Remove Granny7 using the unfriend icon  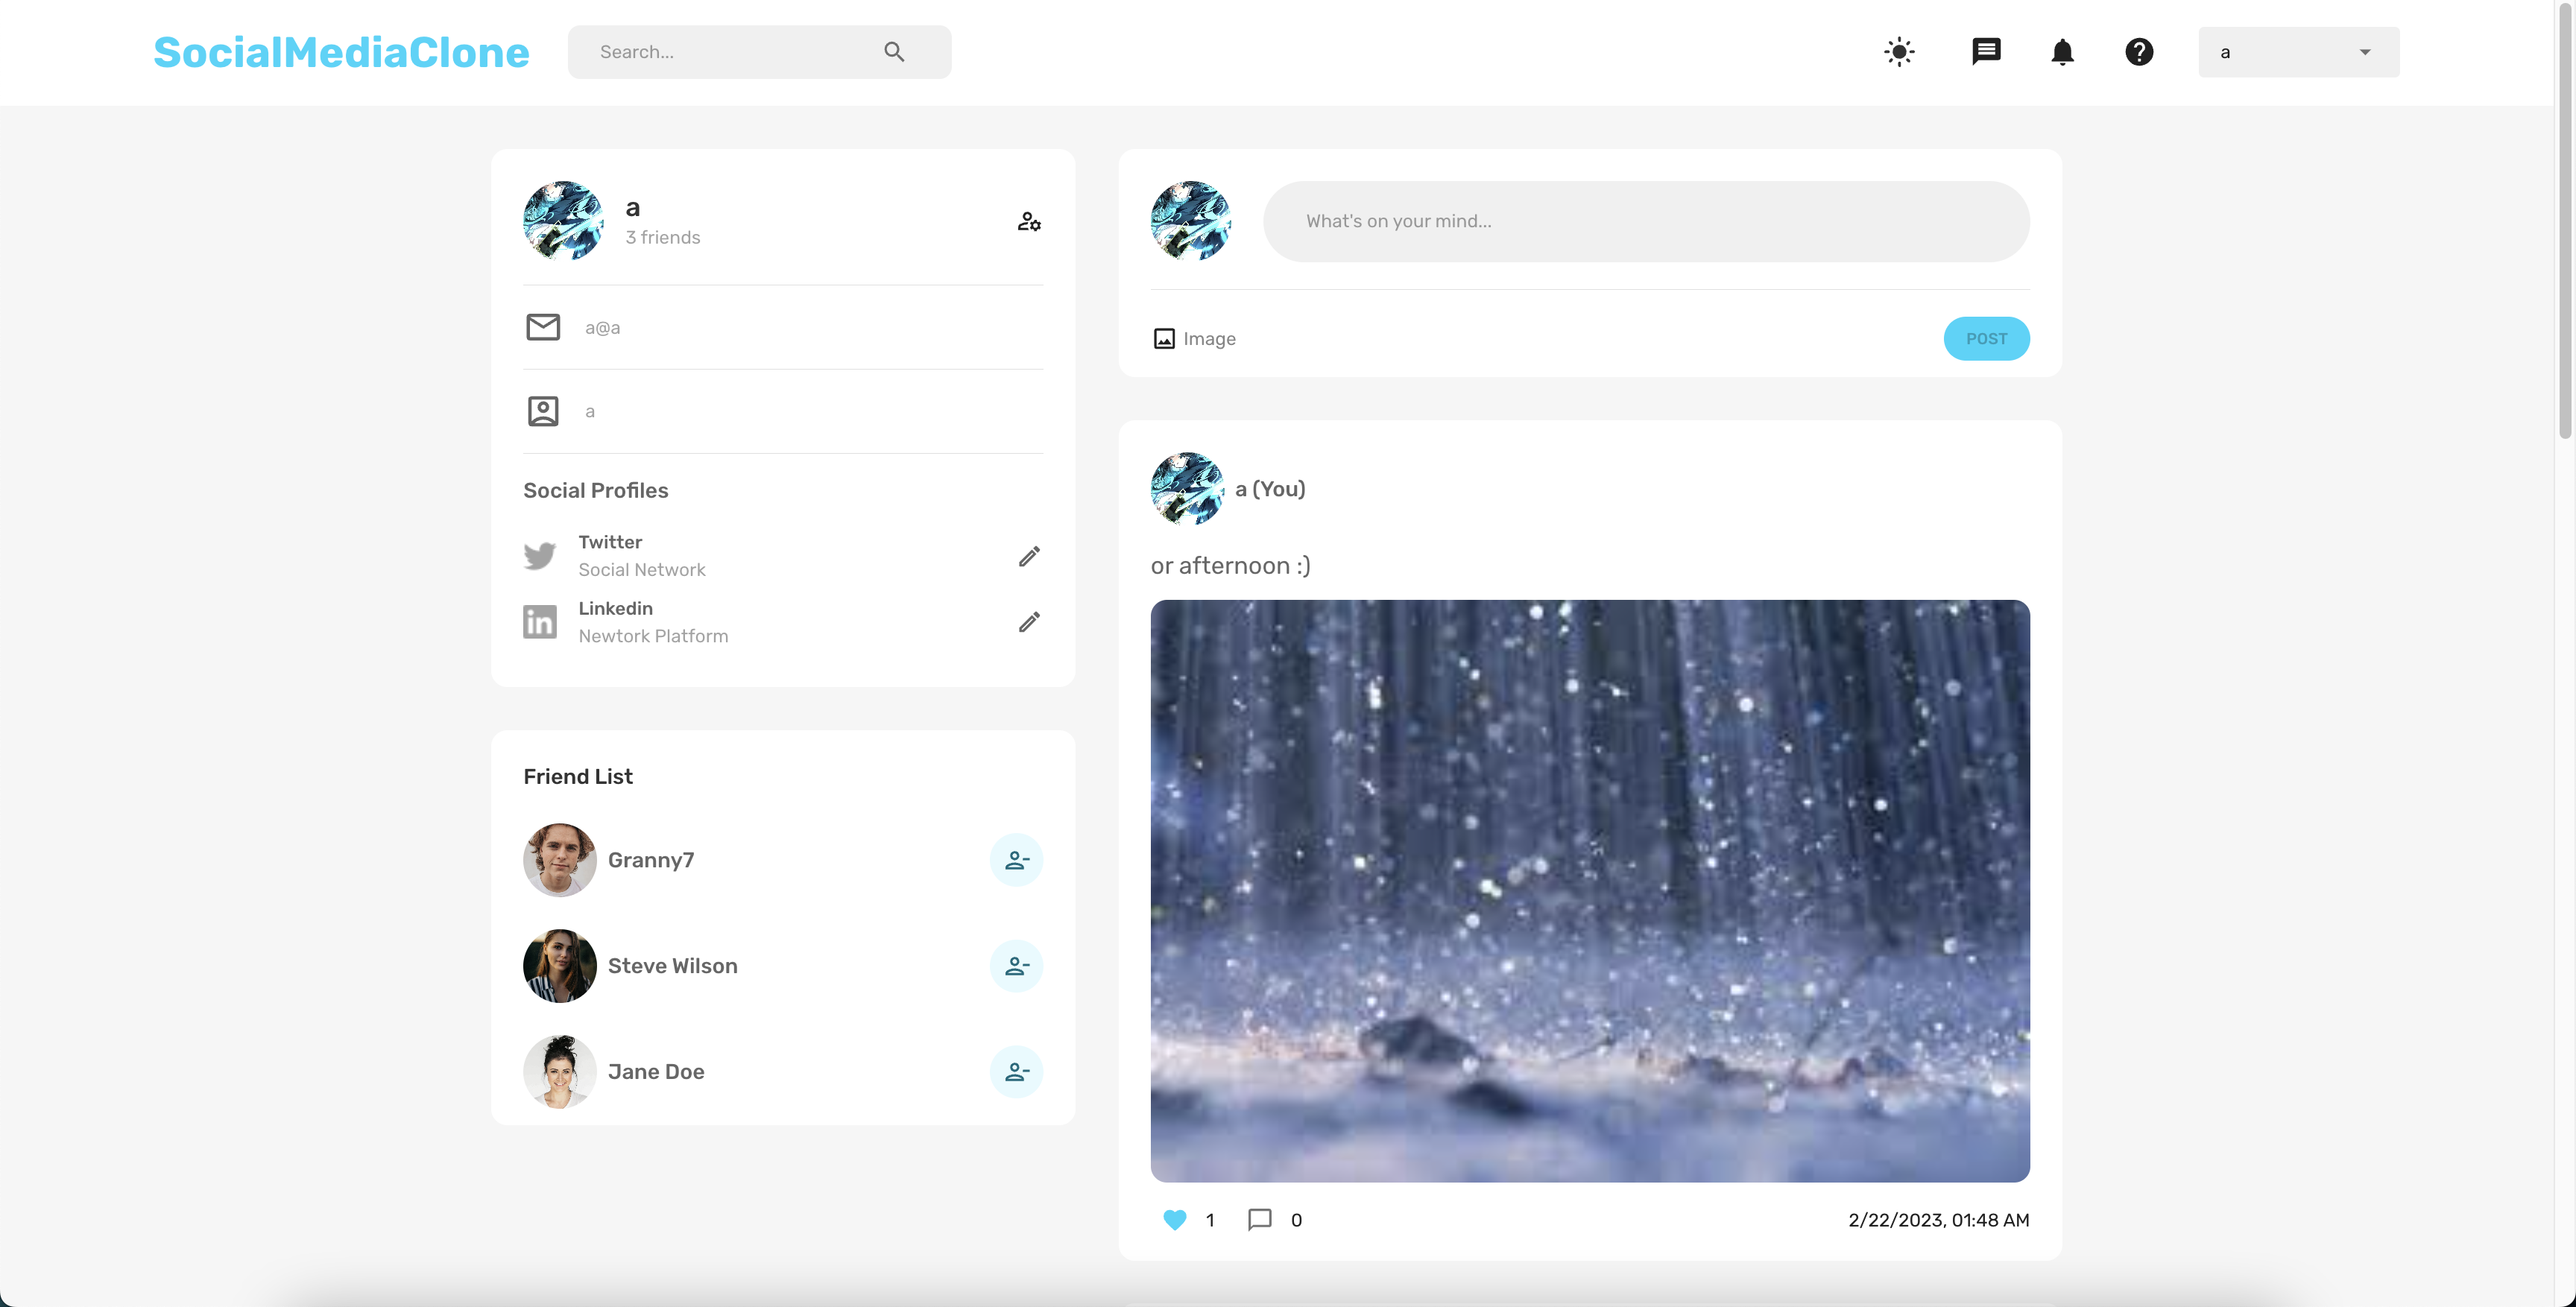(x=1016, y=859)
